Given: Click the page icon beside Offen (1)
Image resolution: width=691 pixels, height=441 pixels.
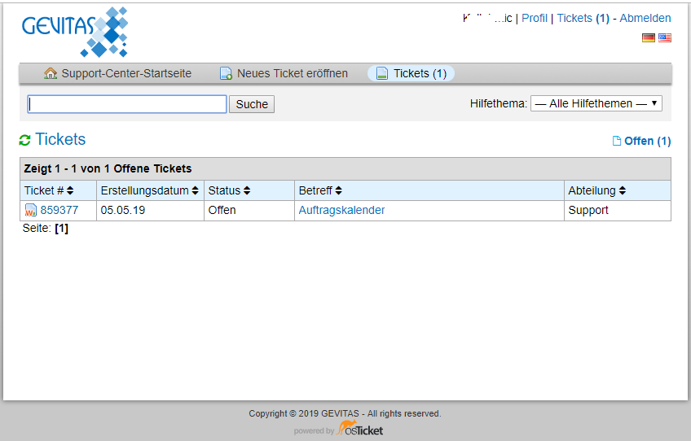Looking at the screenshot, I should 617,141.
